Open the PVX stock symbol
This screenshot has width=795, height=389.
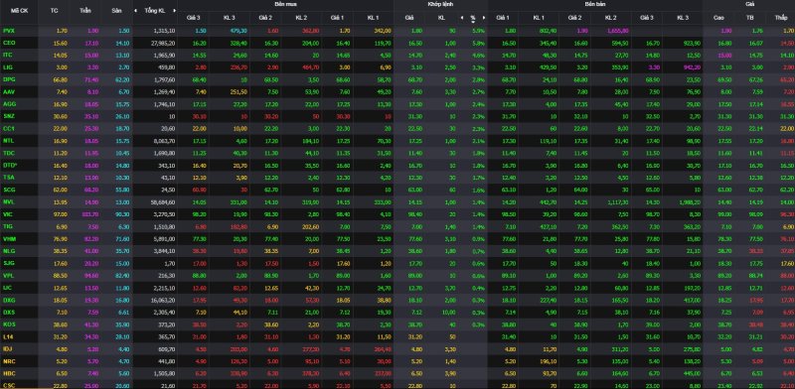(x=9, y=31)
